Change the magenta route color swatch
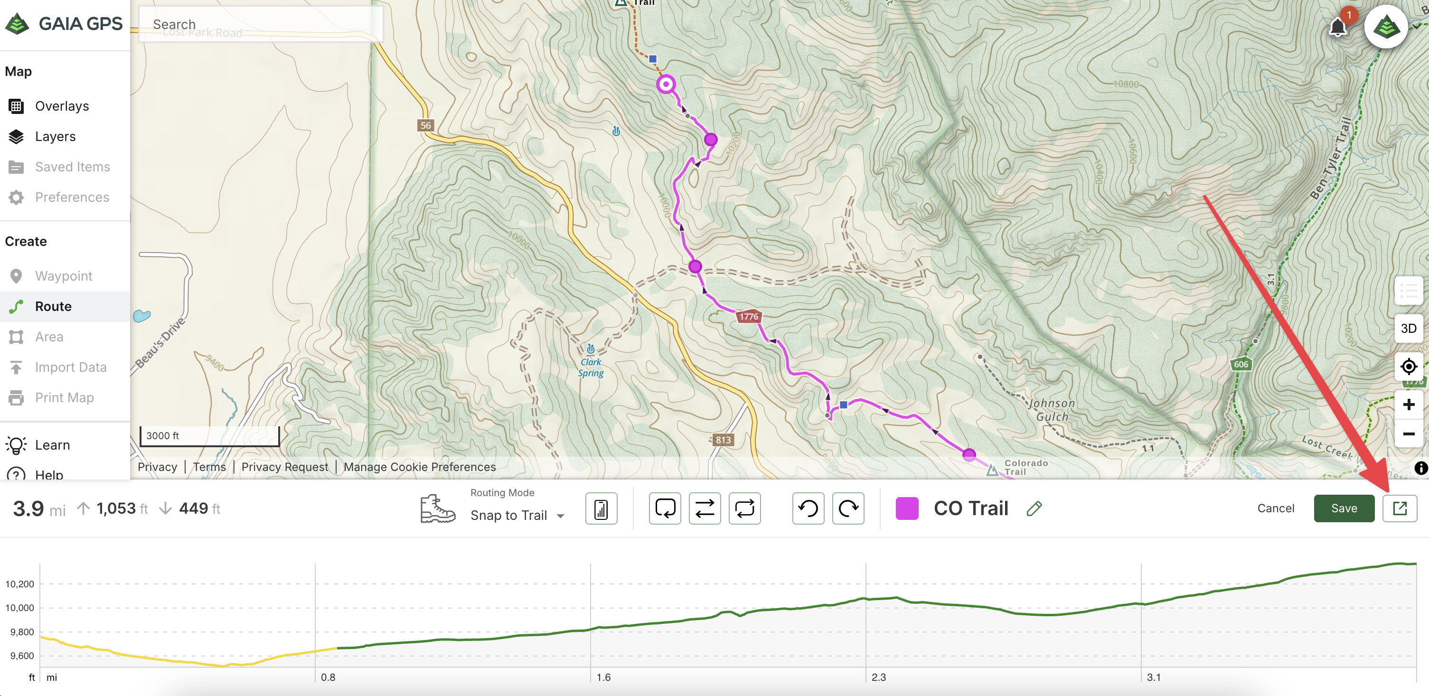The height and width of the screenshot is (696, 1429). pyautogui.click(x=907, y=508)
